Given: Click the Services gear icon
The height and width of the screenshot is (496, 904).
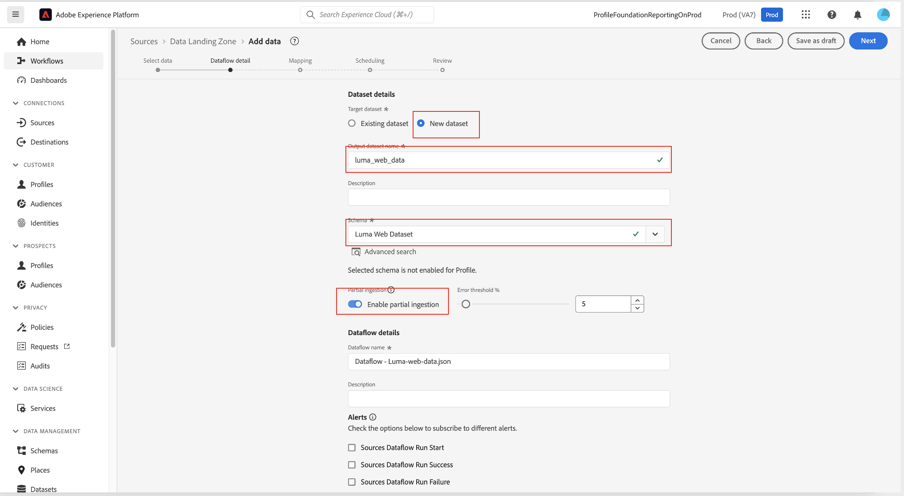Looking at the screenshot, I should coord(21,408).
